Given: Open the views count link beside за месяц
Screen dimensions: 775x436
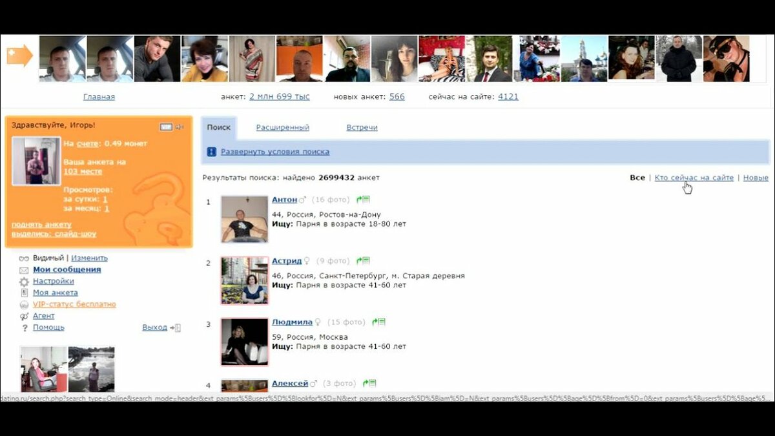Looking at the screenshot, I should coord(107,209).
